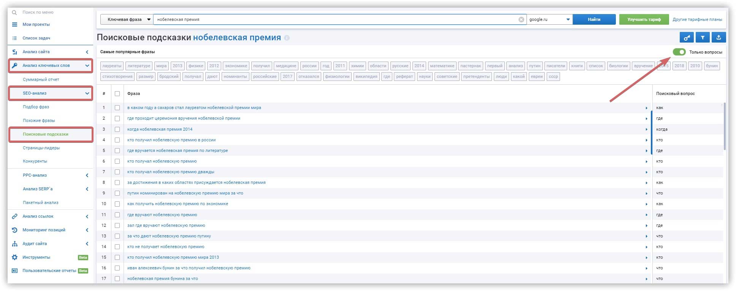This screenshot has height=291, width=736.
Task: Click the export upload icon button
Action: click(719, 38)
